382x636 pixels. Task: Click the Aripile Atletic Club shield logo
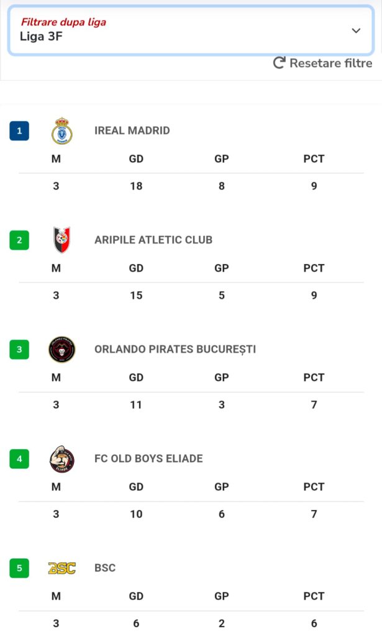pyautogui.click(x=62, y=240)
